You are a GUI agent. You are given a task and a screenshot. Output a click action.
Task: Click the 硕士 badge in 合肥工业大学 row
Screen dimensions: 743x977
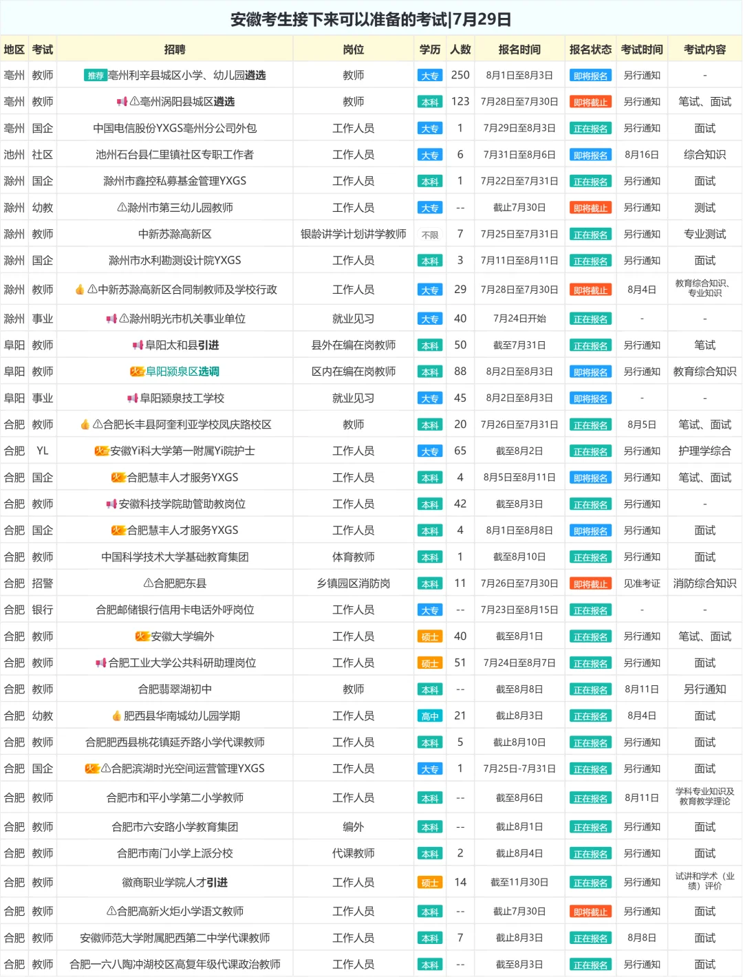[430, 663]
